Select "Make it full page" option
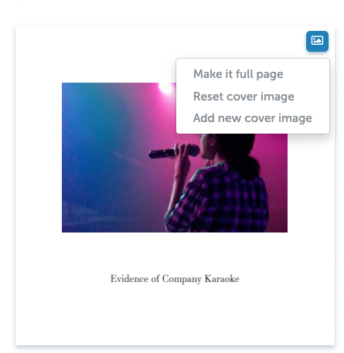 click(x=238, y=74)
